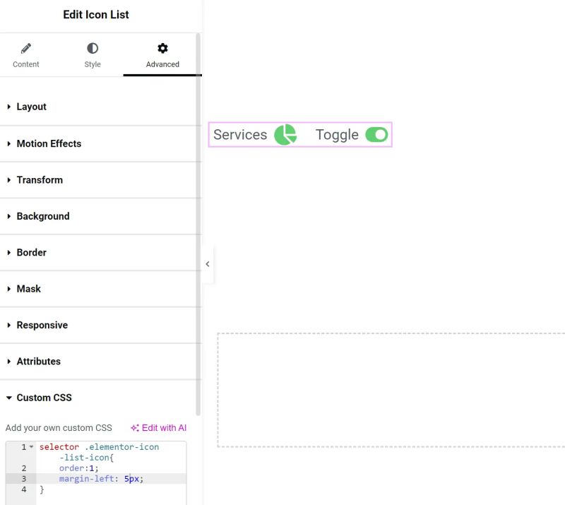Select the Services list item text
Screen dimensions: 565x505
click(240, 134)
